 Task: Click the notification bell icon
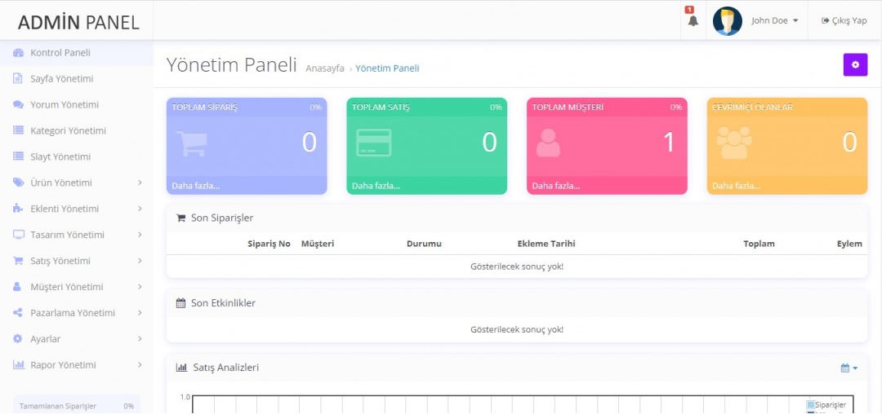point(693,21)
